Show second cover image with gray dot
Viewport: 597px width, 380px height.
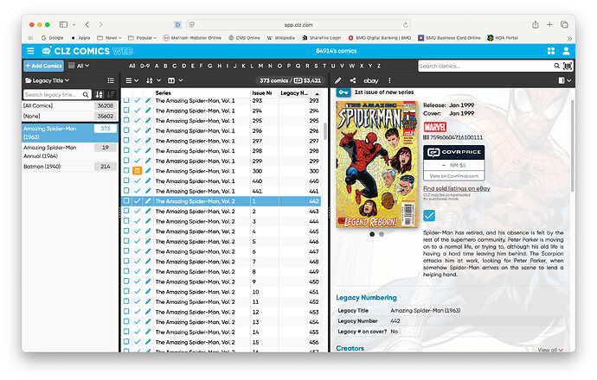[381, 234]
